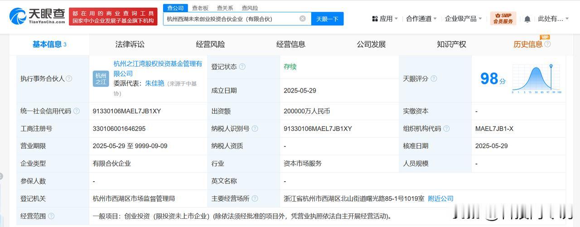Click the 天眼一下 search button
This screenshot has height=227, width=580.
tap(327, 19)
